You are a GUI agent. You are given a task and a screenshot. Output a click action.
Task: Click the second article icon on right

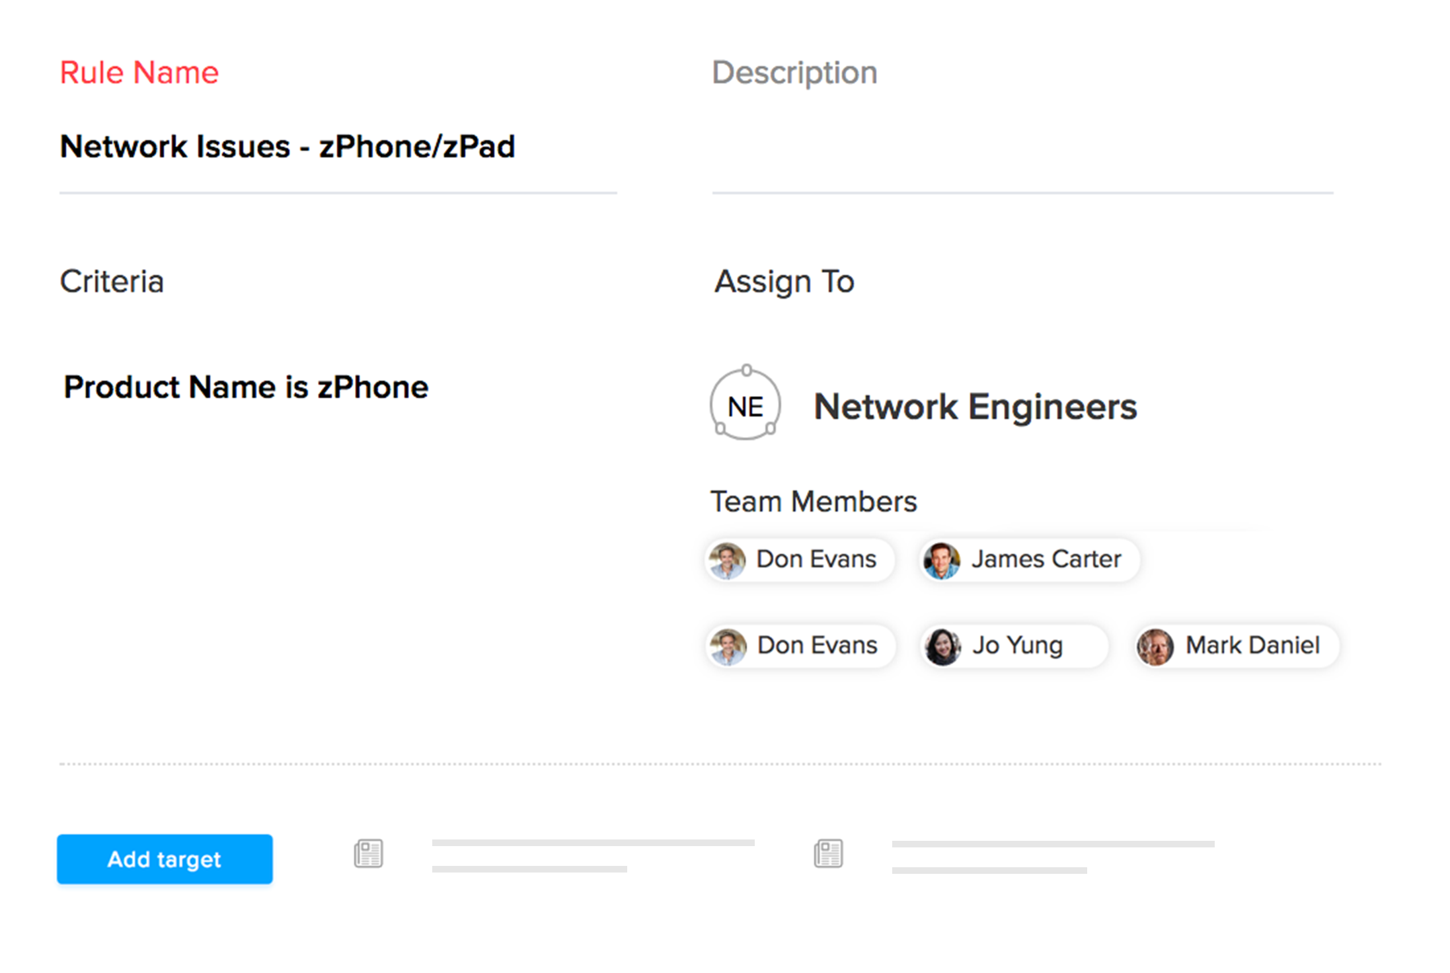[828, 854]
